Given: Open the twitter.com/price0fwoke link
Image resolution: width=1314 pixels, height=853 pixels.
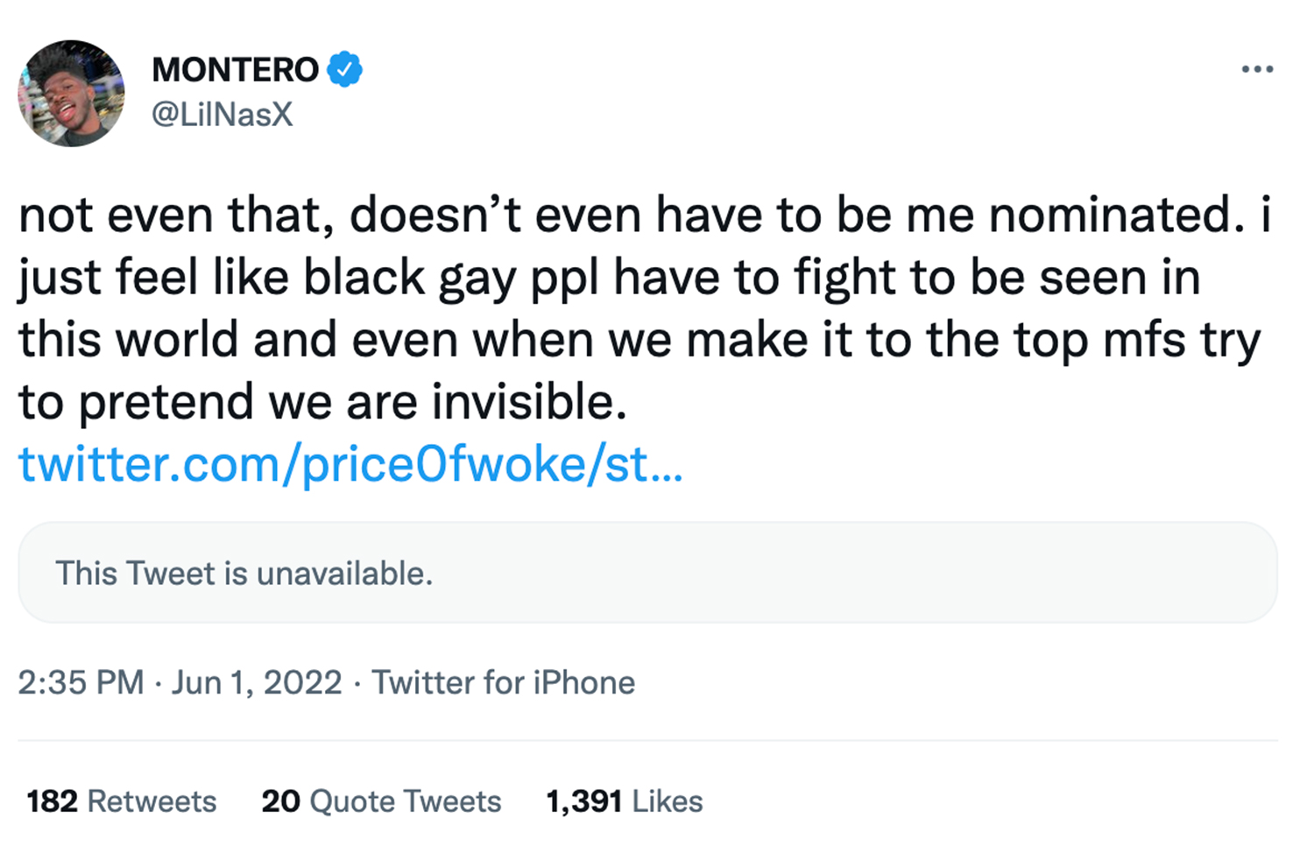Looking at the screenshot, I should point(350,464).
